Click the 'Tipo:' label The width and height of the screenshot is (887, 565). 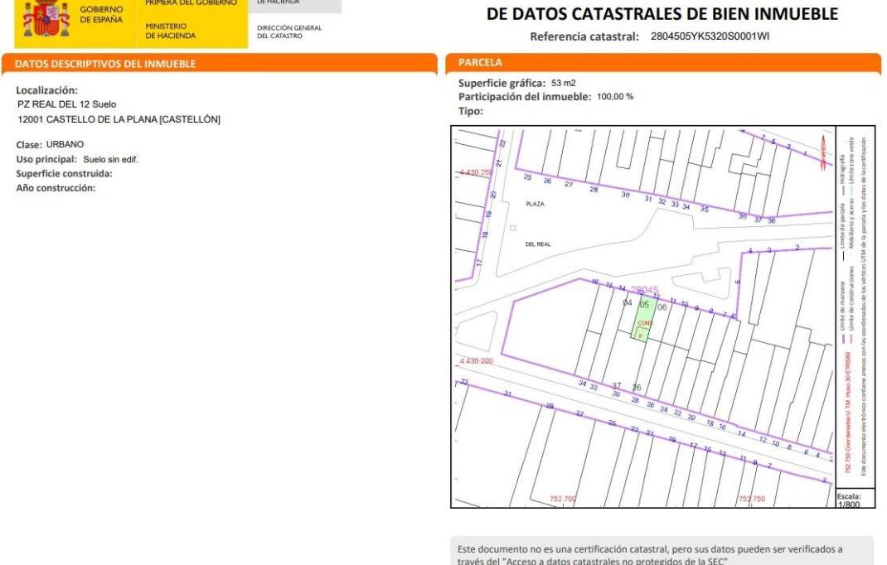point(471,111)
